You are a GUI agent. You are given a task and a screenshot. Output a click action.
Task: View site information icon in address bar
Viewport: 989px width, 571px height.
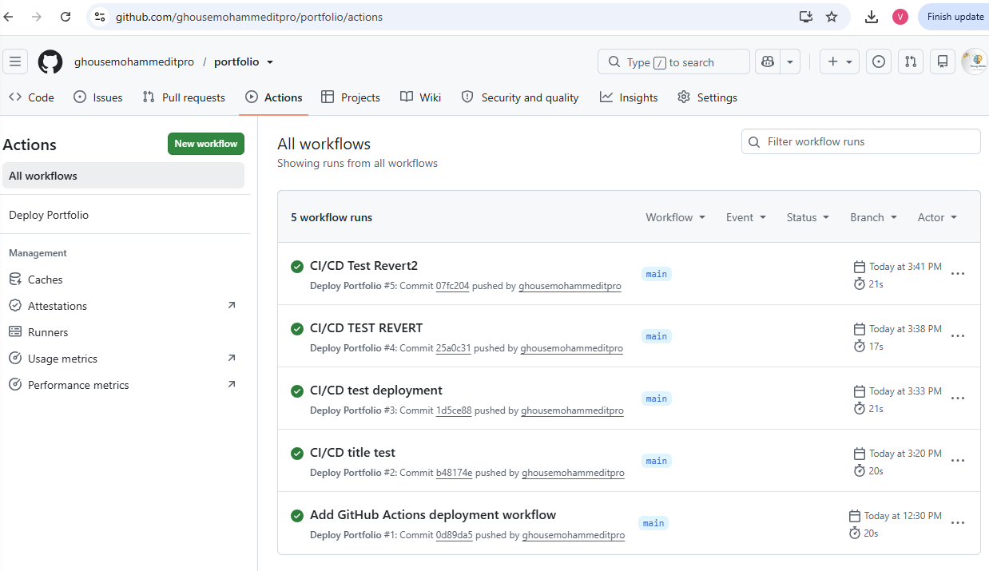[100, 17]
